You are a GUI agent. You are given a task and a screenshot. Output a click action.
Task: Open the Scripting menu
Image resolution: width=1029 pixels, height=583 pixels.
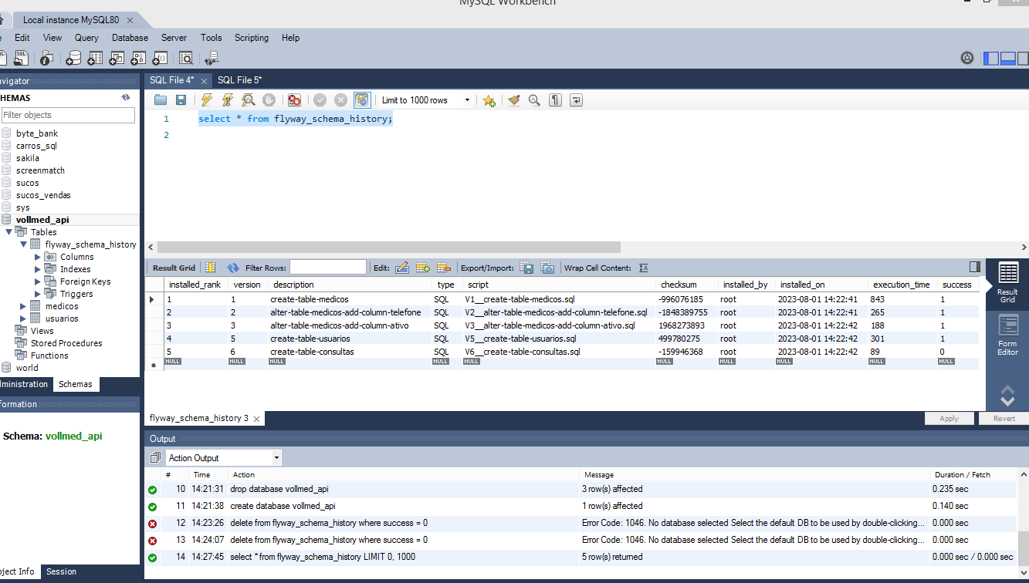click(252, 38)
